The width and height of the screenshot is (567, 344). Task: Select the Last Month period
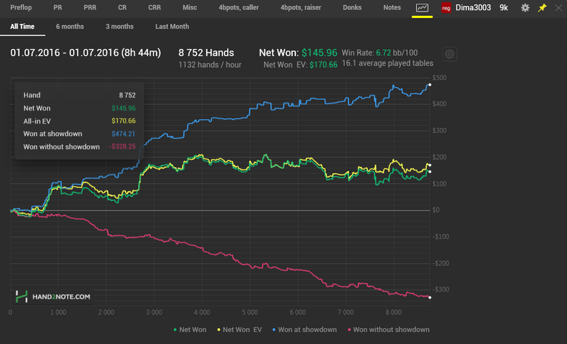[x=172, y=27]
